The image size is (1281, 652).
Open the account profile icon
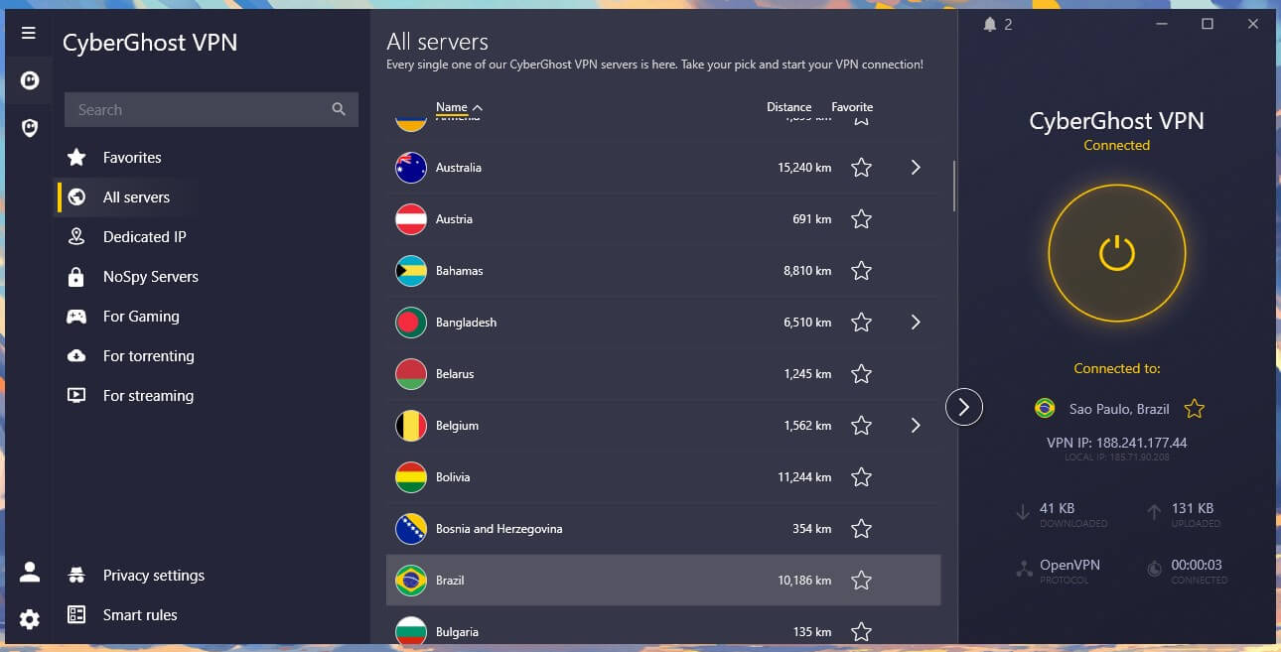[30, 572]
